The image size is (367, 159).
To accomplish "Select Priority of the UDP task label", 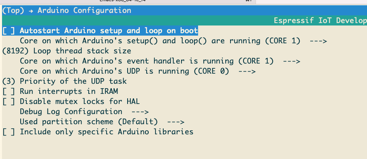I will pyautogui.click(x=73, y=81).
